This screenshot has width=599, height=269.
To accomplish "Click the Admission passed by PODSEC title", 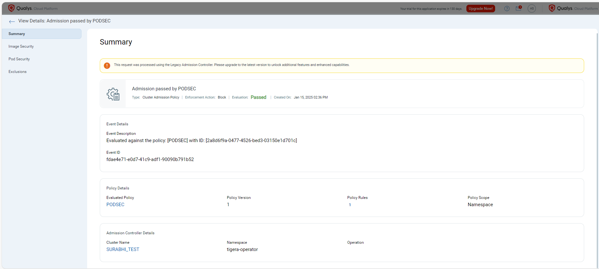I will [164, 89].
